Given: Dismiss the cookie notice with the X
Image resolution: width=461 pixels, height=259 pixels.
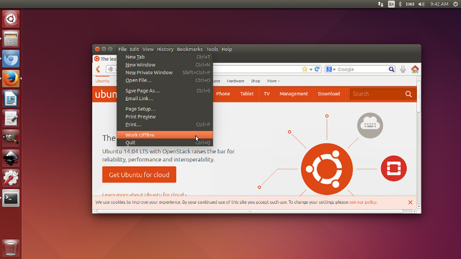Looking at the screenshot, I should [x=410, y=202].
